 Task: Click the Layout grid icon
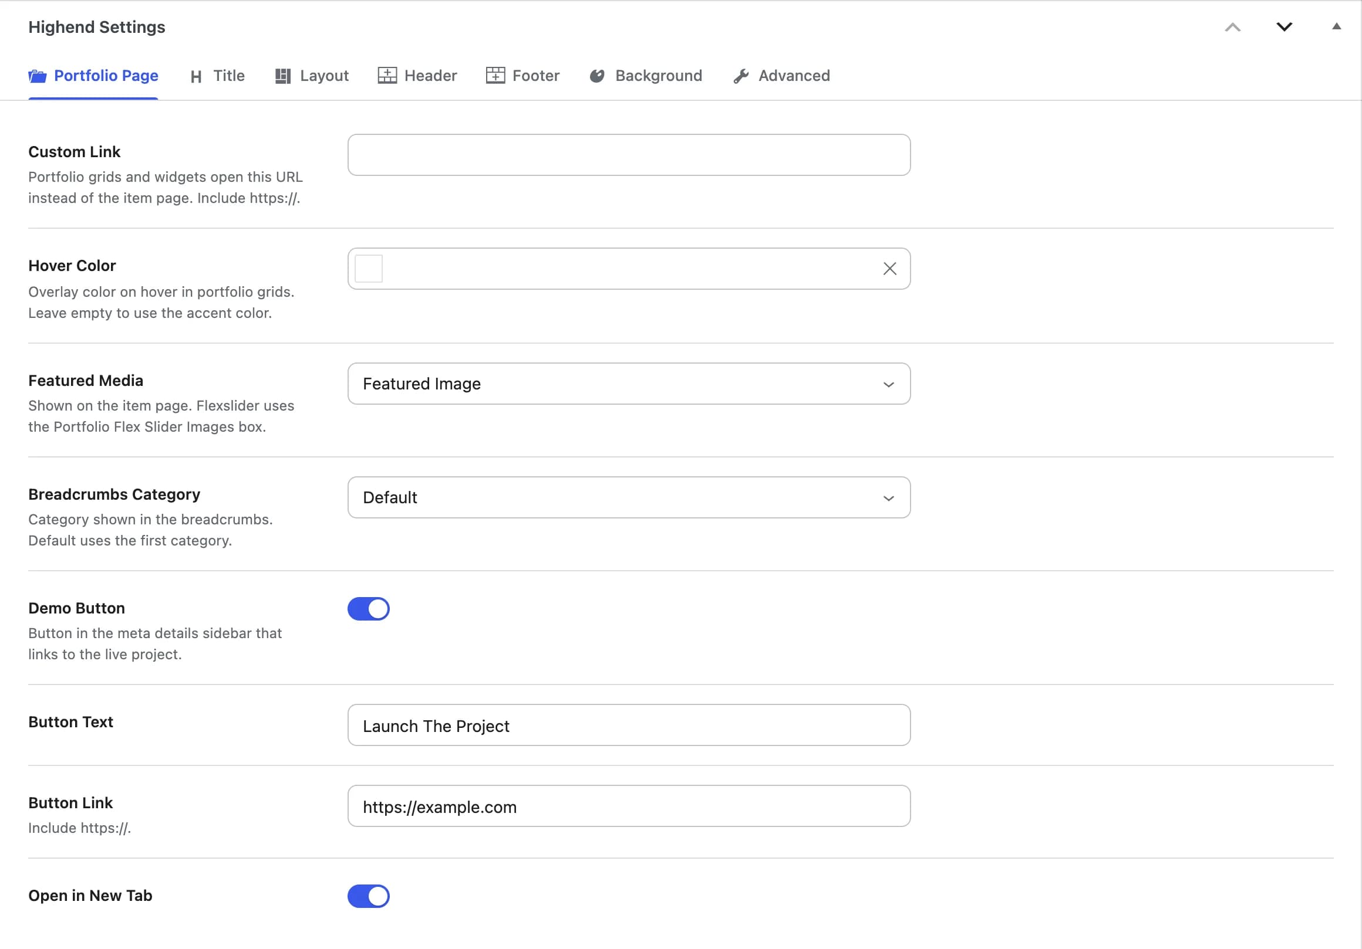pos(283,76)
